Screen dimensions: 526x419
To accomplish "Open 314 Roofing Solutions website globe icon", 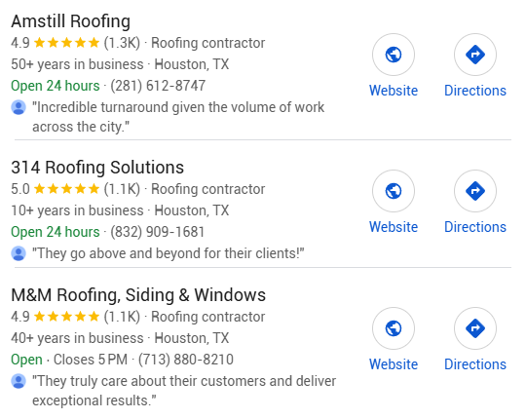I will (x=394, y=191).
